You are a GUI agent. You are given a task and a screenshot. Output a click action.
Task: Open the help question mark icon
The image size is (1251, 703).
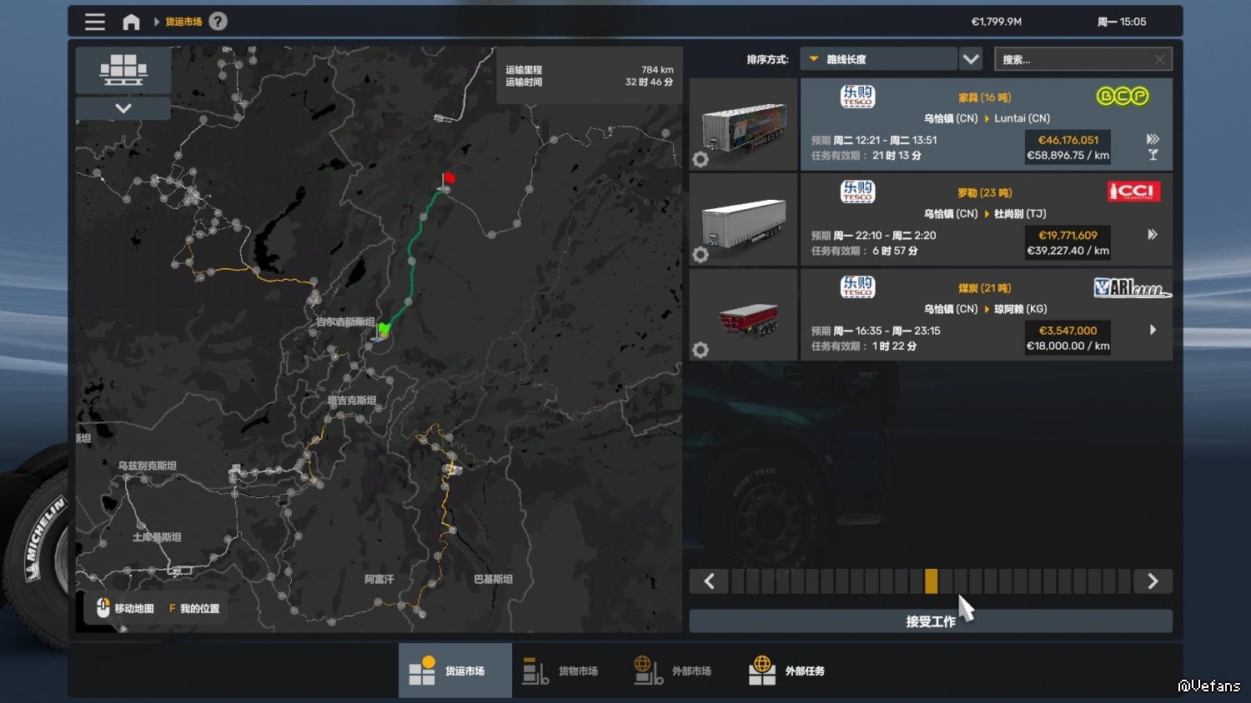[218, 22]
